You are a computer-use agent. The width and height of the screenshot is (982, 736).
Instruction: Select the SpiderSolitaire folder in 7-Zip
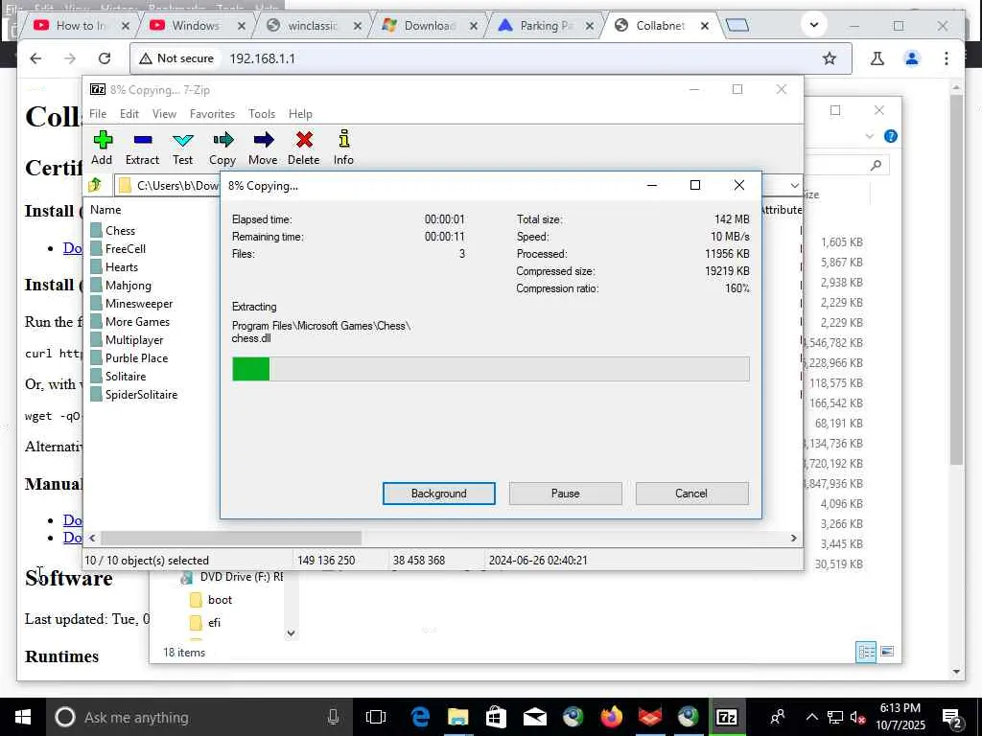(x=134, y=394)
